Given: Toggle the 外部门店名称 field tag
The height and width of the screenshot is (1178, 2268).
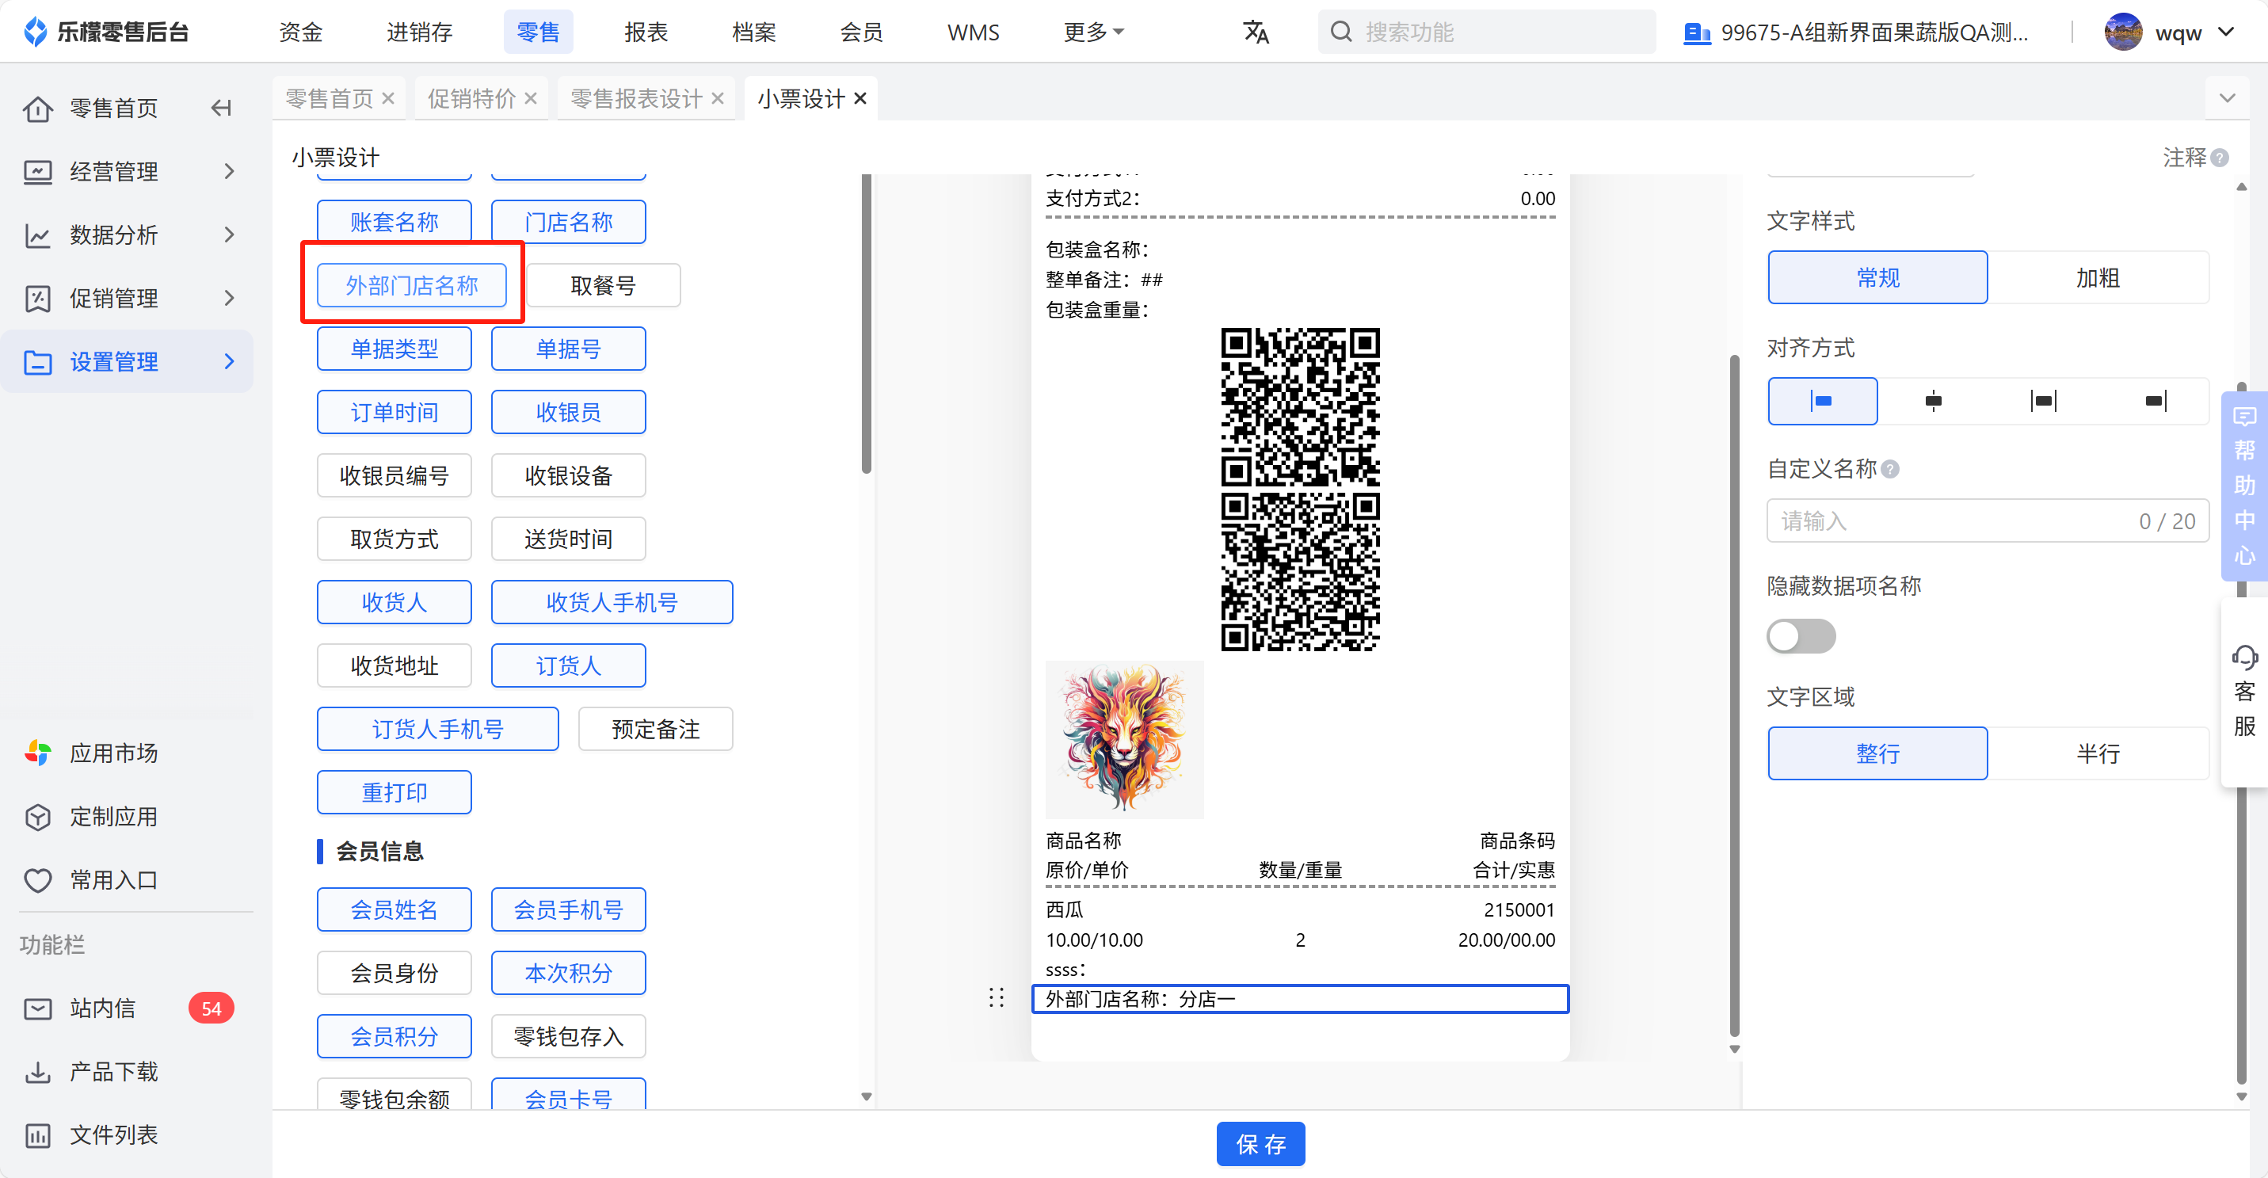Looking at the screenshot, I should [x=412, y=285].
